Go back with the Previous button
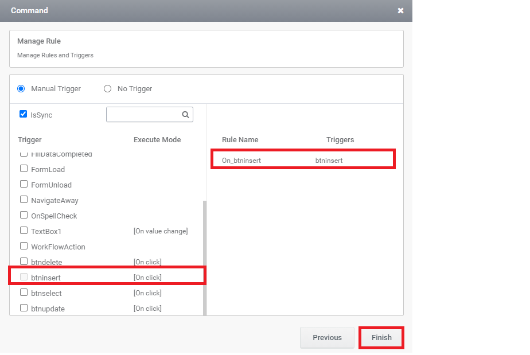This screenshot has height=355, width=530. click(327, 337)
